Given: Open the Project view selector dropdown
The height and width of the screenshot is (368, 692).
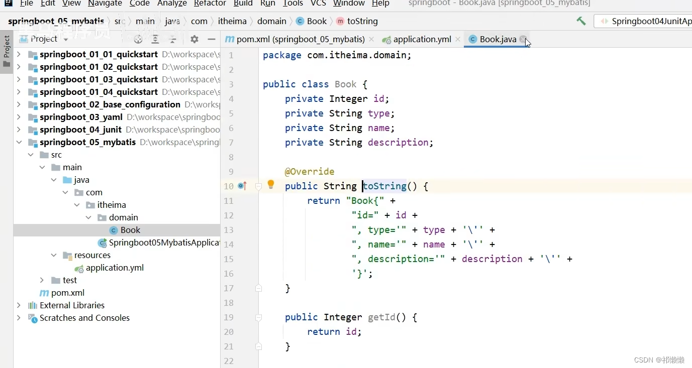Looking at the screenshot, I should pos(65,39).
